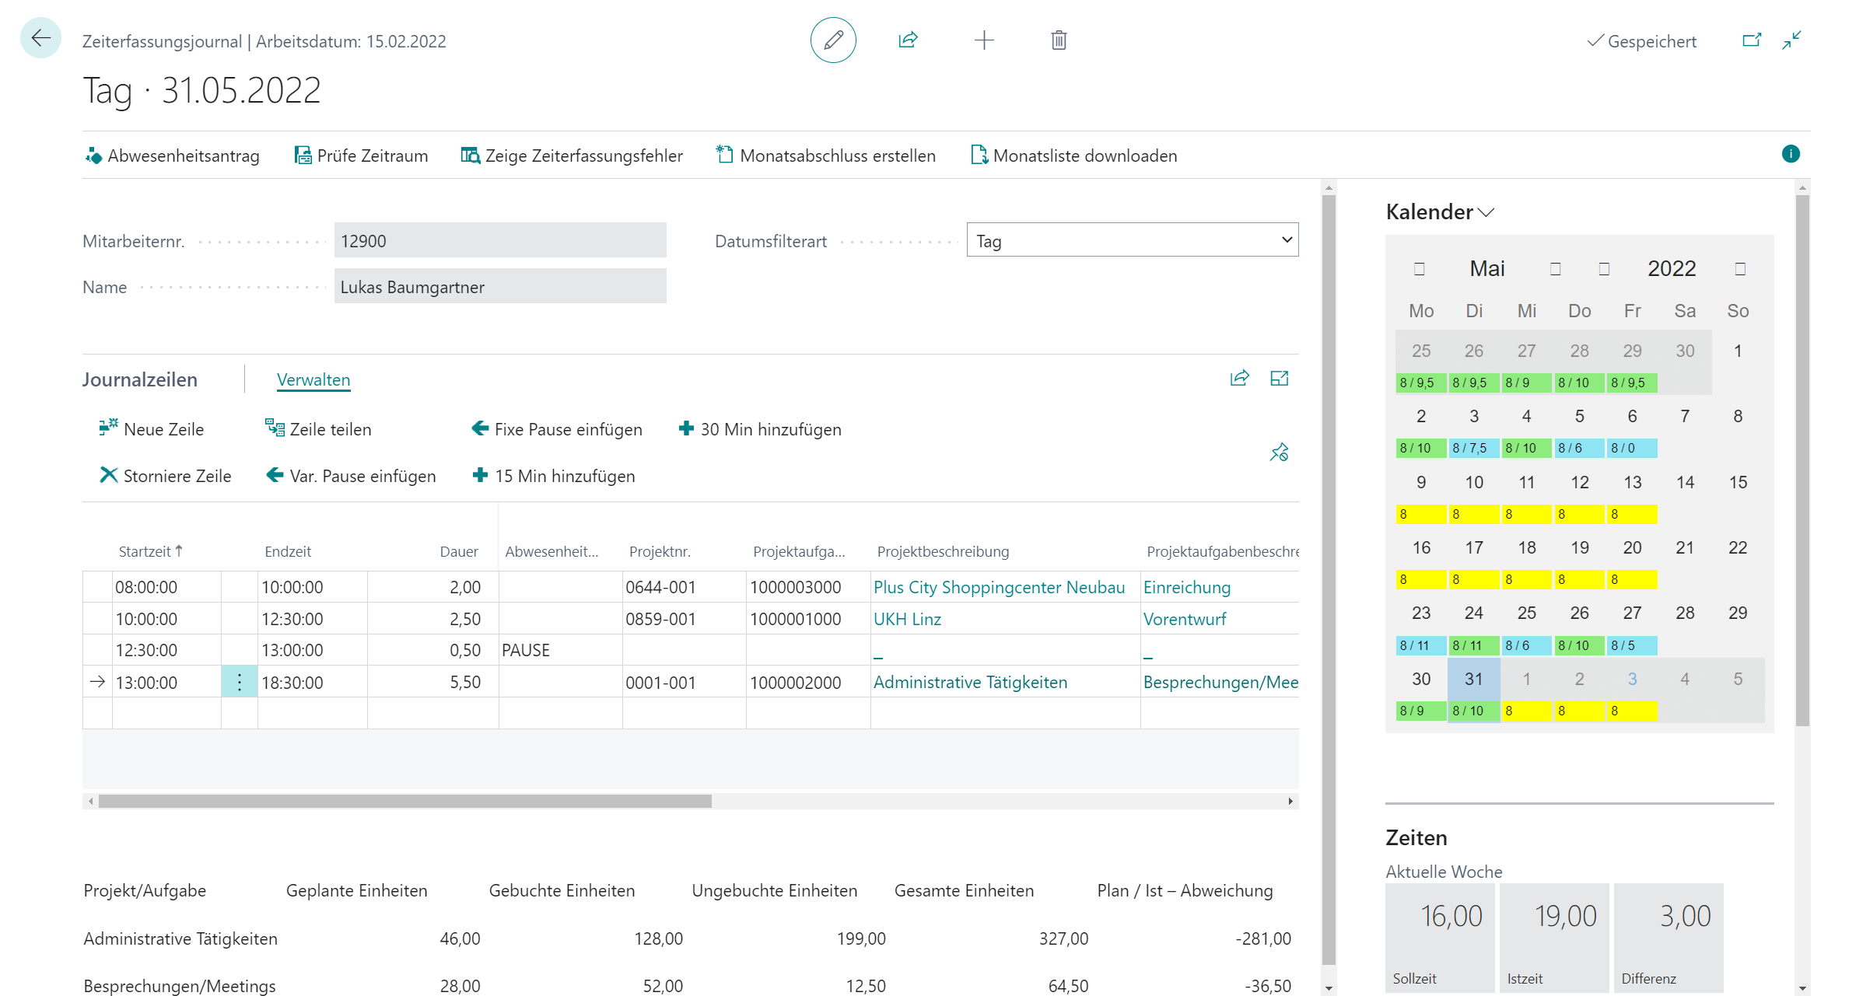
Task: Go to previous year in calendar
Action: (x=1604, y=269)
